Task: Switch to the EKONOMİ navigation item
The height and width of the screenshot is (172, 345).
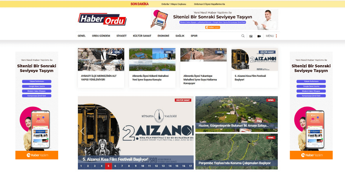Action: pos(163,36)
